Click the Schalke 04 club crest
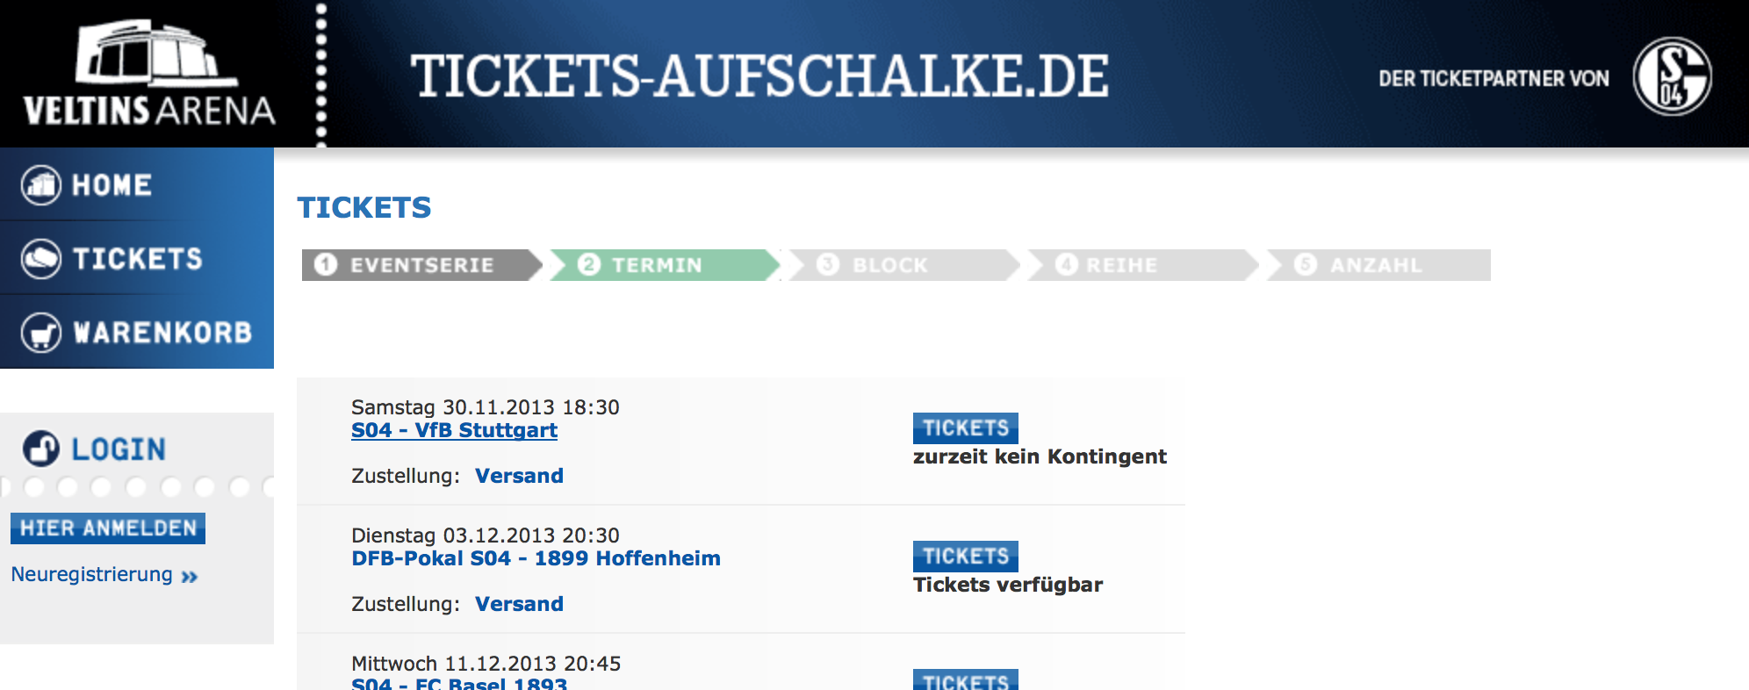Screen dimensions: 1749x690 click(x=1672, y=76)
